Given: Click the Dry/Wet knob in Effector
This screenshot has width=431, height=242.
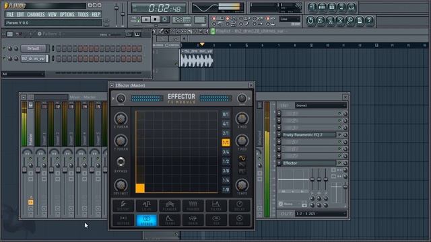Looking at the screenshot, I should [x=121, y=186].
